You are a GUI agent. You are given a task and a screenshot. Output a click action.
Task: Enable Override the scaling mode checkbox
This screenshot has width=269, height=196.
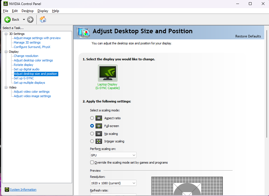(x=92, y=162)
